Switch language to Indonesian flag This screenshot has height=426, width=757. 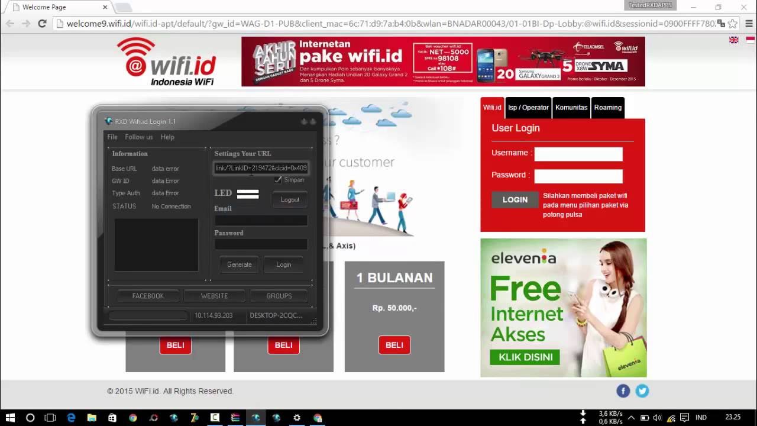click(x=750, y=40)
